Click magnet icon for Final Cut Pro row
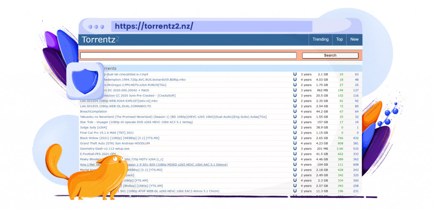Image resolution: width=433 pixels, height=210 pixels. [295, 133]
